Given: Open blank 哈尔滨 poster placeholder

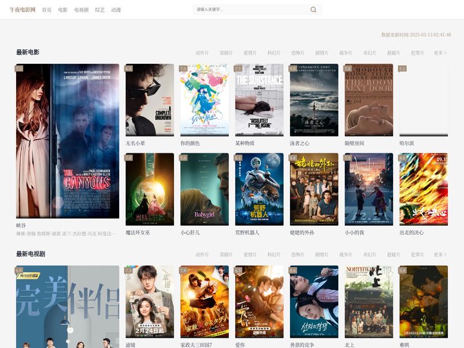Looking at the screenshot, I should [423, 100].
